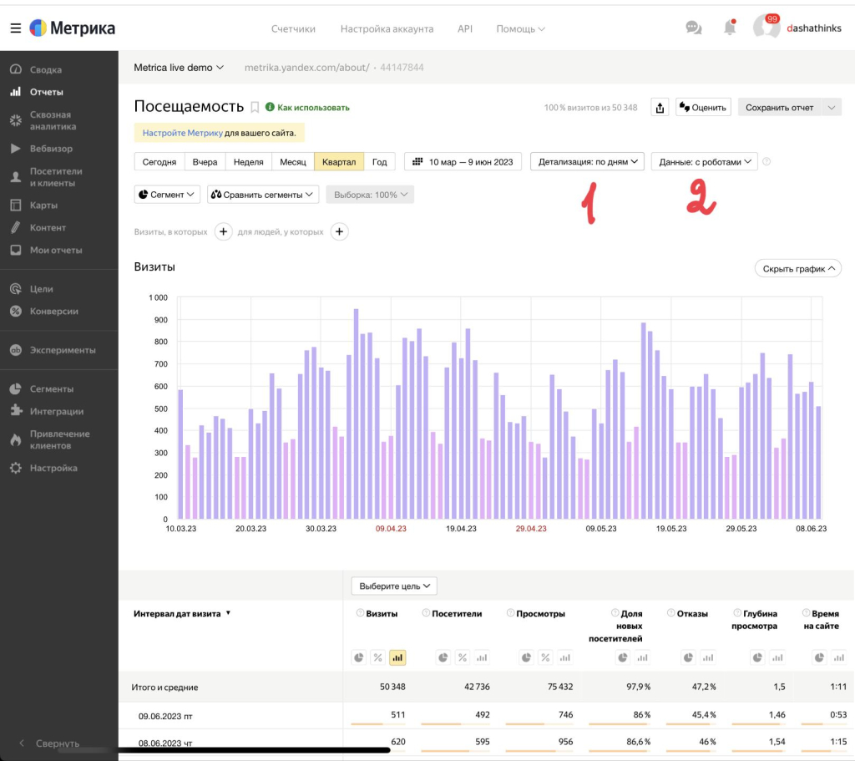Open the notifications bell
This screenshot has height=761, width=855.
click(x=730, y=28)
